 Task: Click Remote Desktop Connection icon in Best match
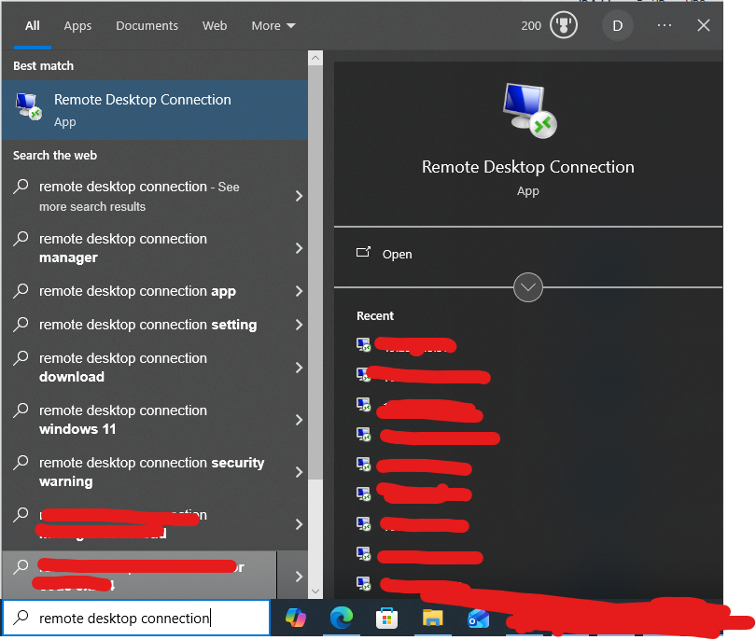[x=28, y=107]
